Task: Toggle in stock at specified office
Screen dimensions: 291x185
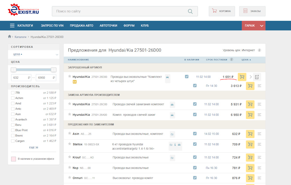Action: 13,159
